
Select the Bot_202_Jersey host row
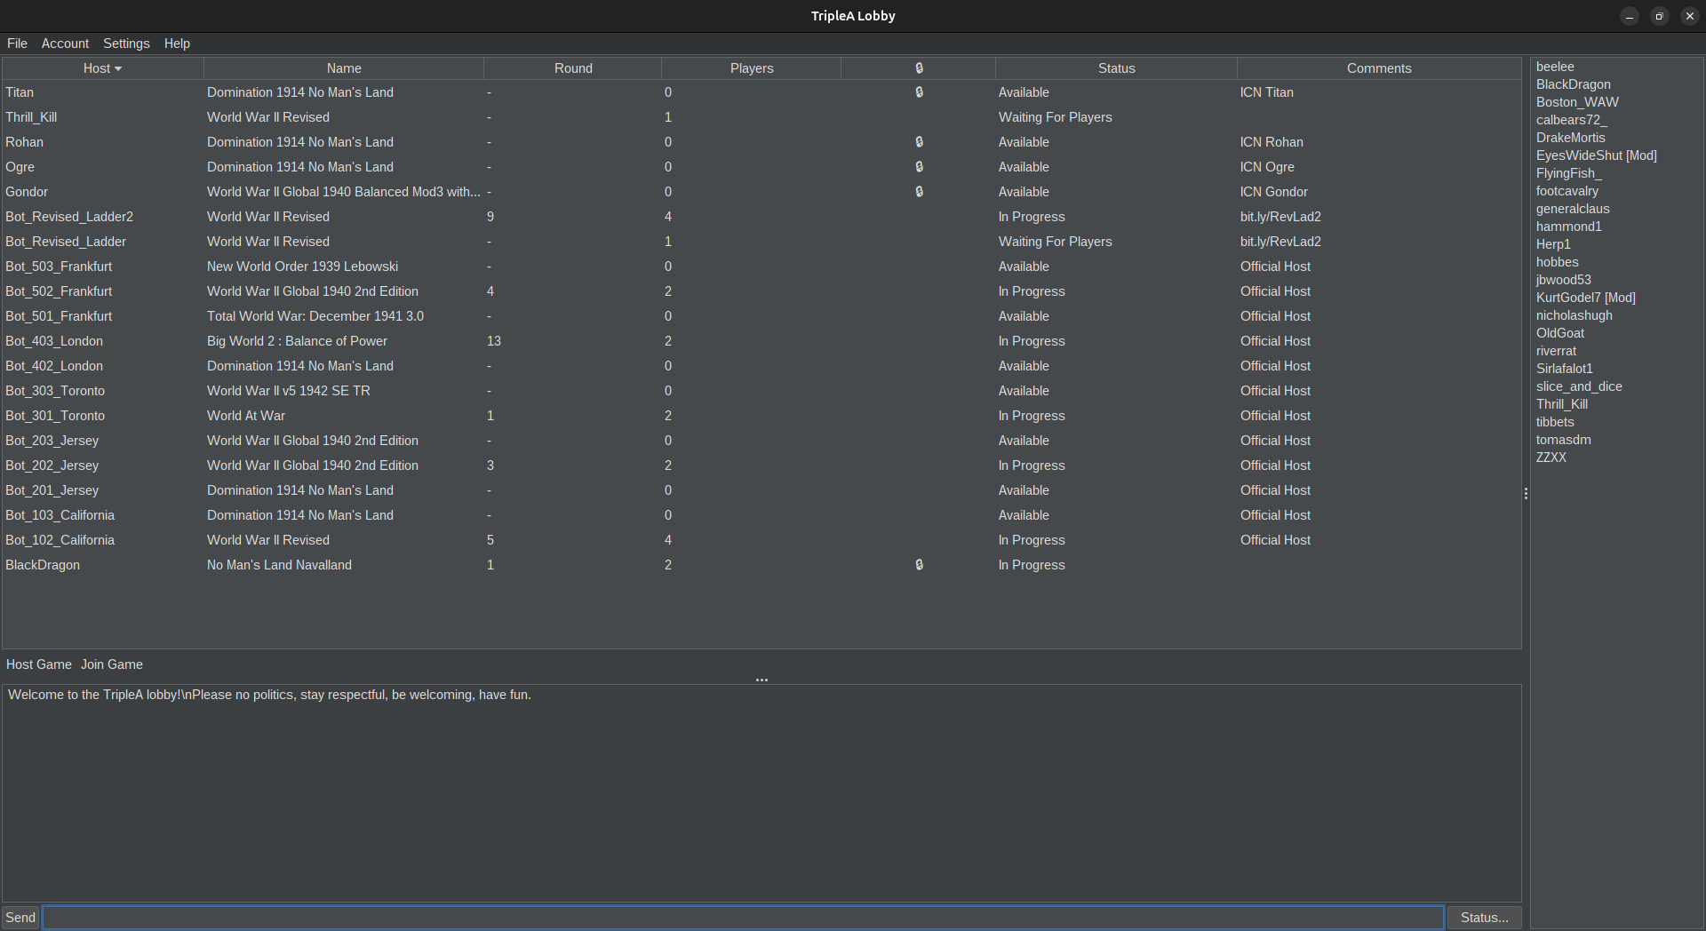761,465
